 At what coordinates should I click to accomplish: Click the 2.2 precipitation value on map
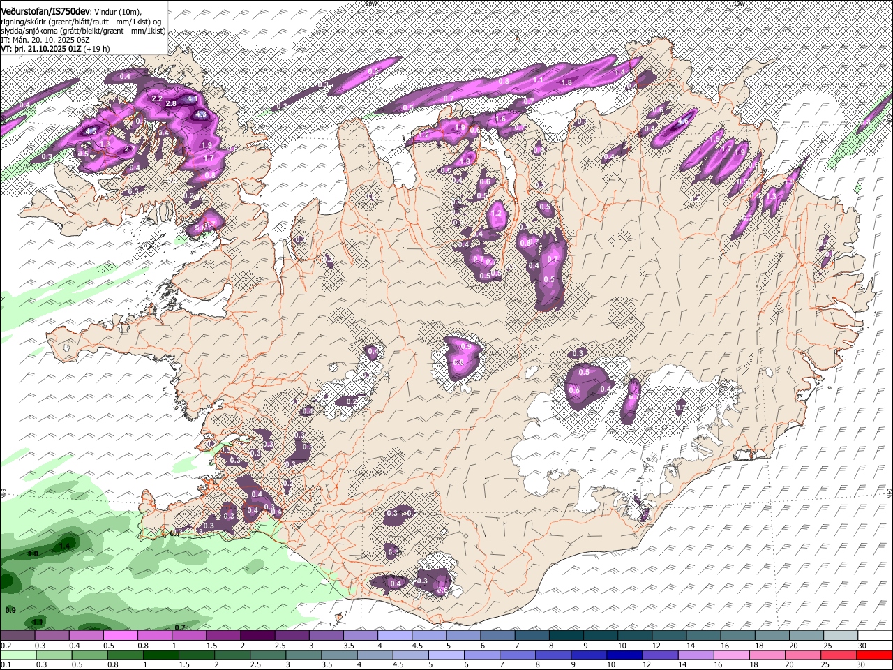pos(157,98)
